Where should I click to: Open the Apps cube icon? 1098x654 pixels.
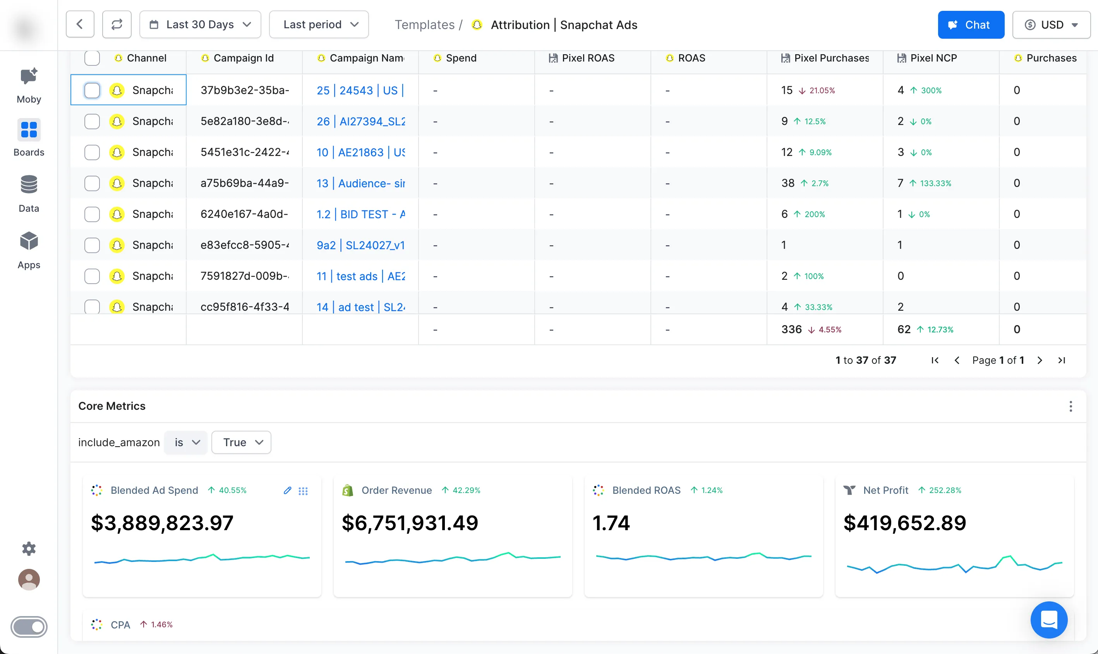pos(29,241)
